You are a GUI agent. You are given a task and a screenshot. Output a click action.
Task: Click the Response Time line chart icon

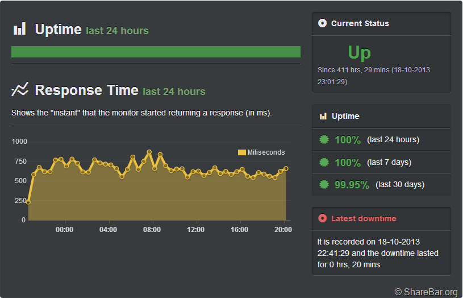[x=20, y=90]
